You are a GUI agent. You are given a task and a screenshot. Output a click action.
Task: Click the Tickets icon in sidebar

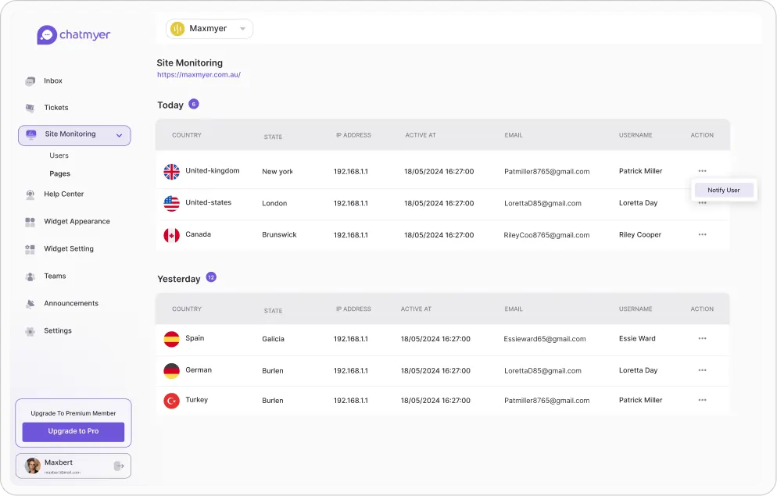[30, 108]
